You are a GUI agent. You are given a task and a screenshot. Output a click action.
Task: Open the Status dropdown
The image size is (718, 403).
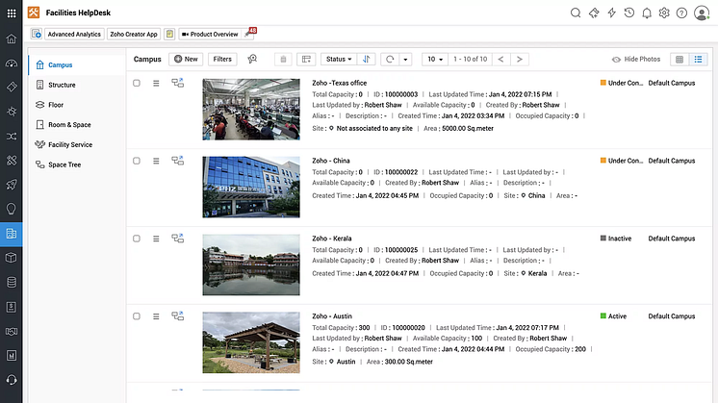(337, 59)
